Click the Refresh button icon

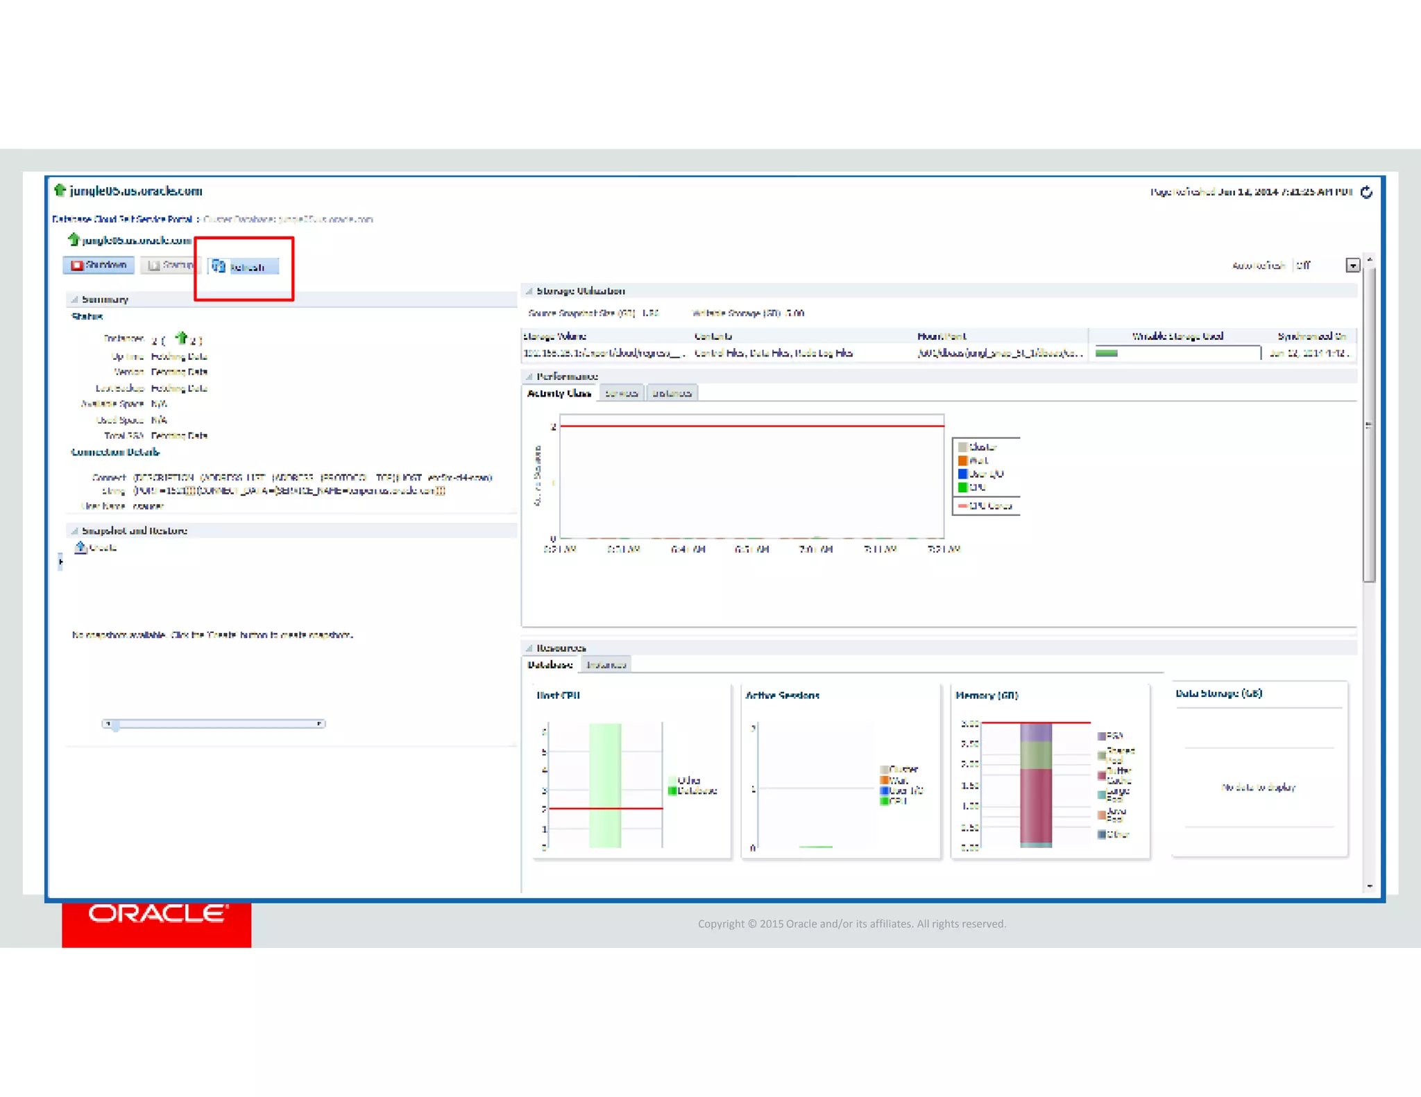219,266
